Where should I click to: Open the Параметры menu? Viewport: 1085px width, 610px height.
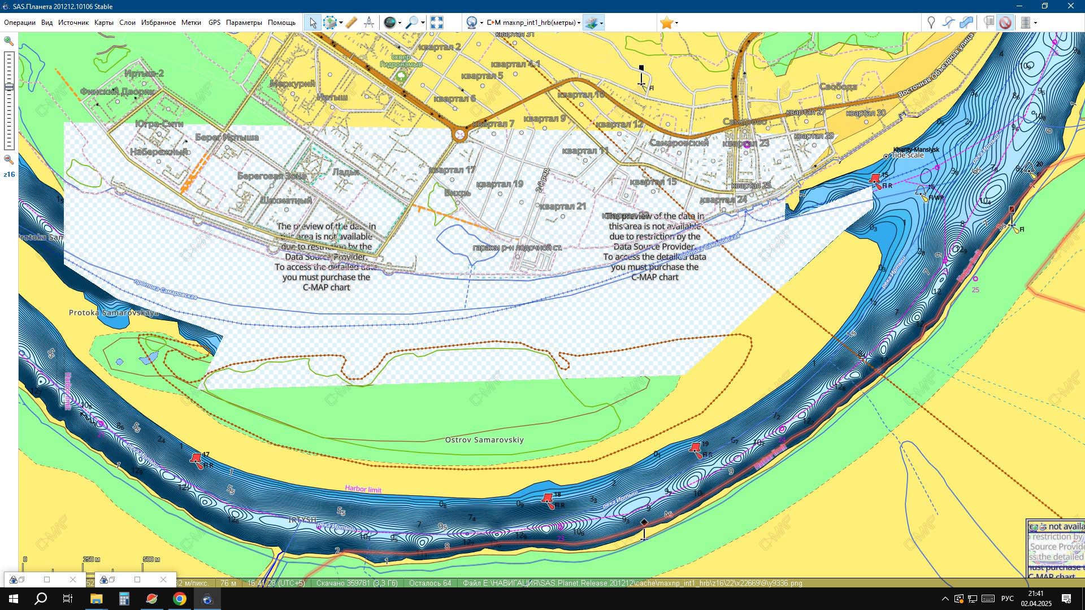point(244,23)
